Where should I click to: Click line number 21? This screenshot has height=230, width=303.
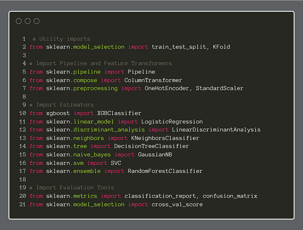pyautogui.click(x=22, y=205)
